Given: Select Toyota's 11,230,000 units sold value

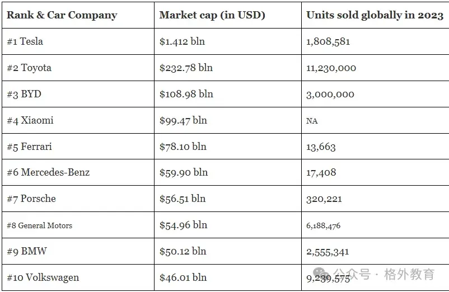Looking at the screenshot, I should pos(331,68).
